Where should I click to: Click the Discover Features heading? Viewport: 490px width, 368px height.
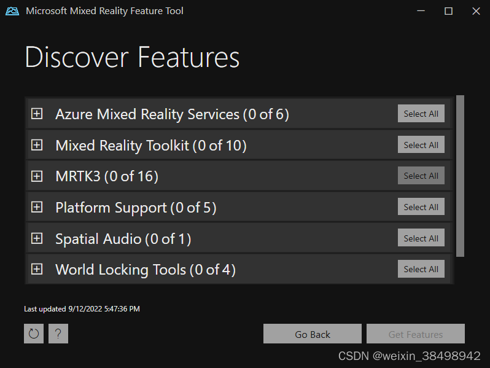tap(132, 57)
